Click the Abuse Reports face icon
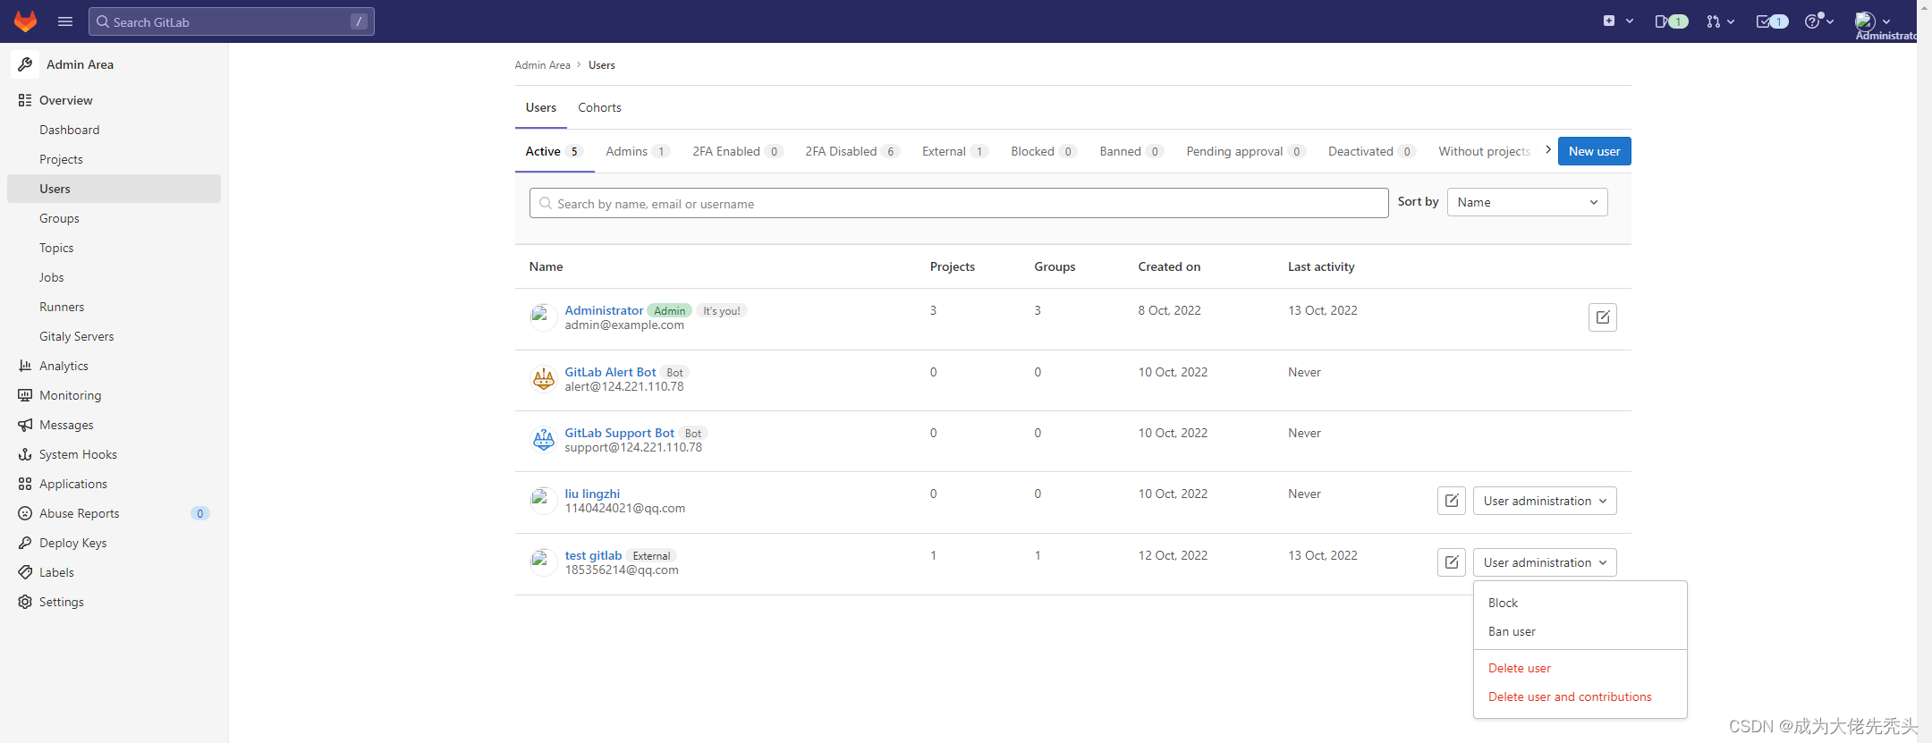 [x=25, y=513]
